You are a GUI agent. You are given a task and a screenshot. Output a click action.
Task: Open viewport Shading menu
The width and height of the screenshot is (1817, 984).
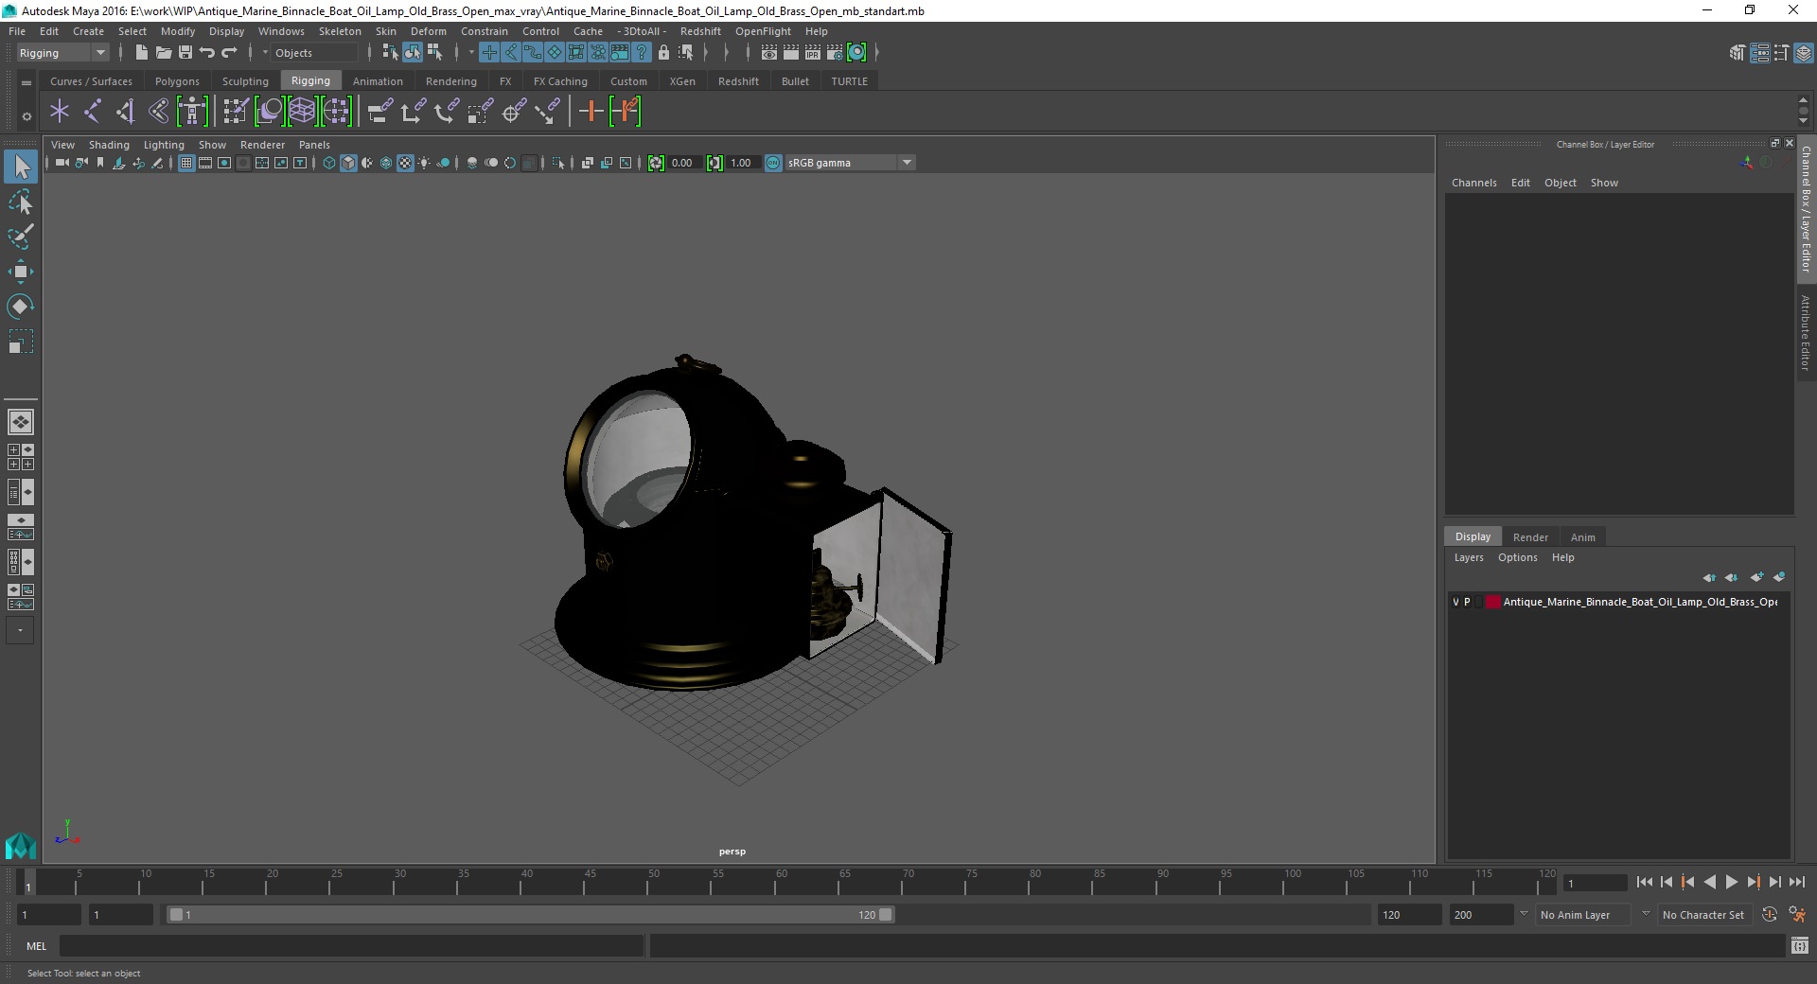pyautogui.click(x=109, y=145)
